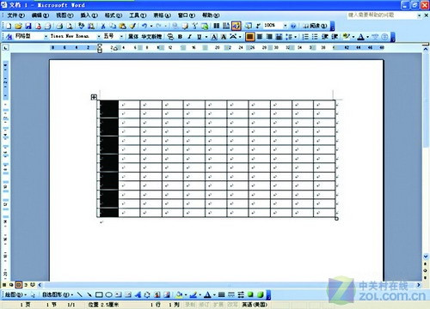Toggle Underline formatting button
Image resolution: width=430 pixels, height=309 pixels.
point(199,37)
